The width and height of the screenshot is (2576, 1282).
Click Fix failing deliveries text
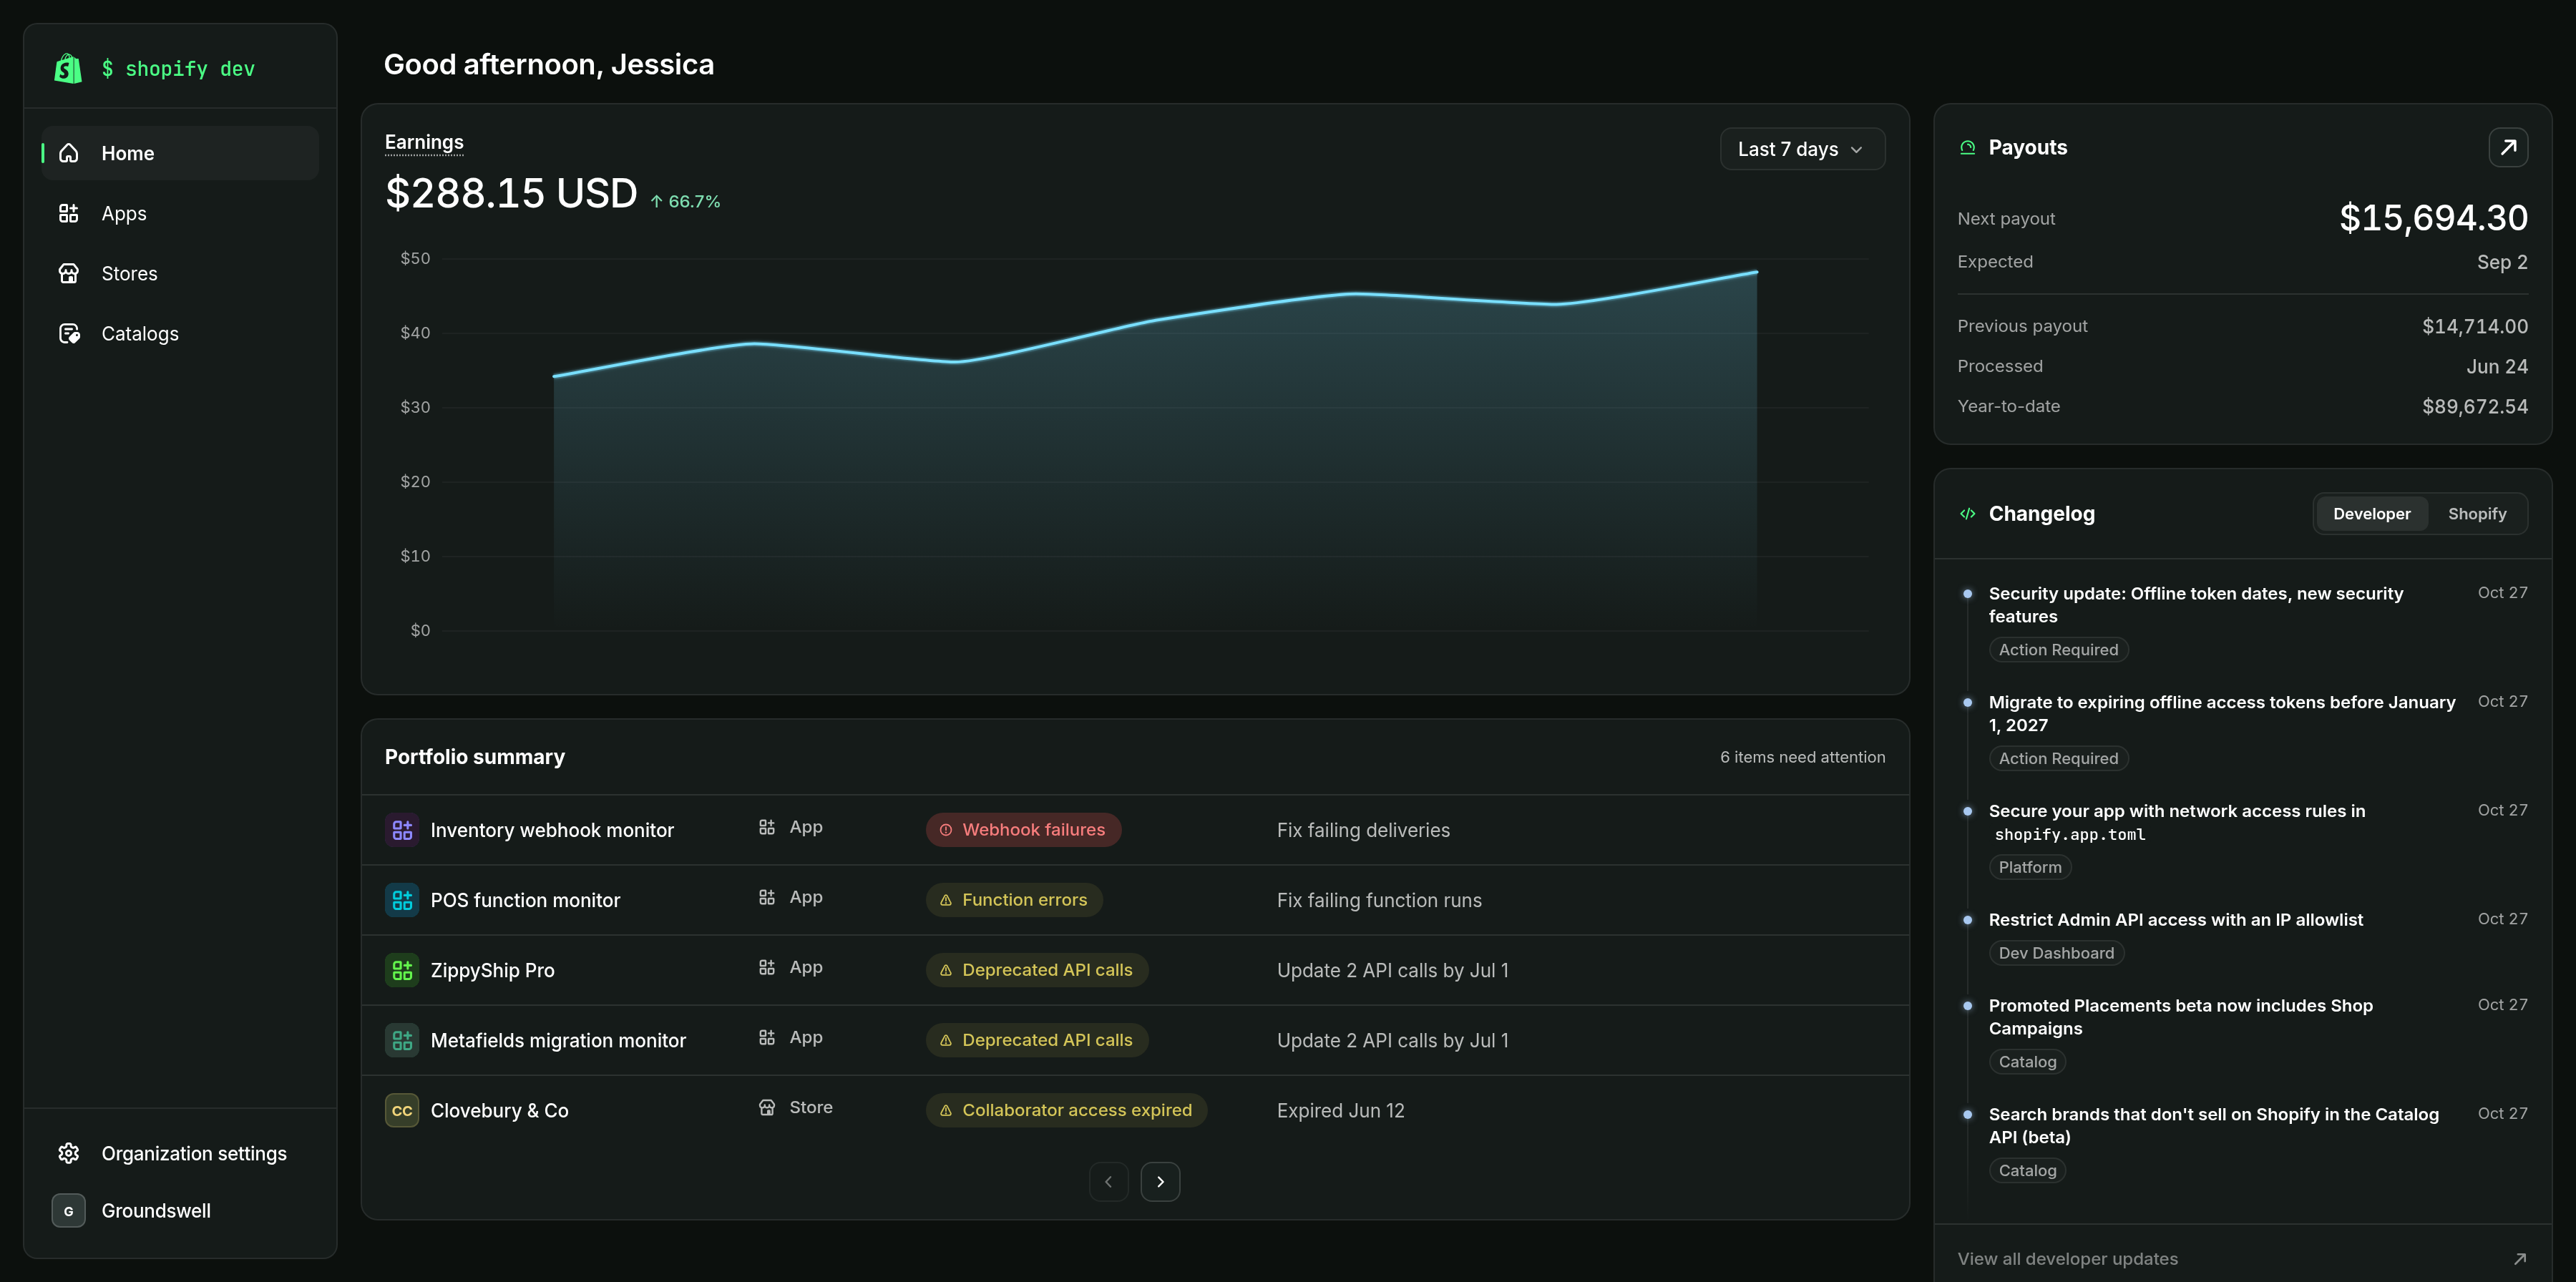1363,830
